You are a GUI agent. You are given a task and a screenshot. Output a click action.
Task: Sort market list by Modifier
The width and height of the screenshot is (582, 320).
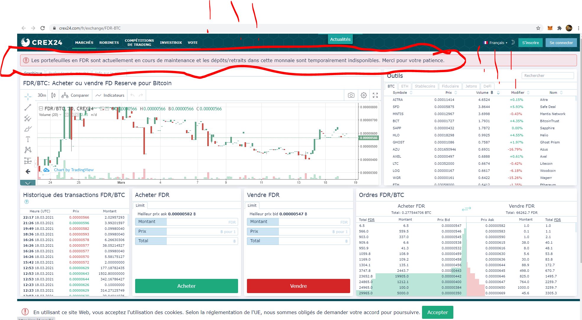click(520, 93)
